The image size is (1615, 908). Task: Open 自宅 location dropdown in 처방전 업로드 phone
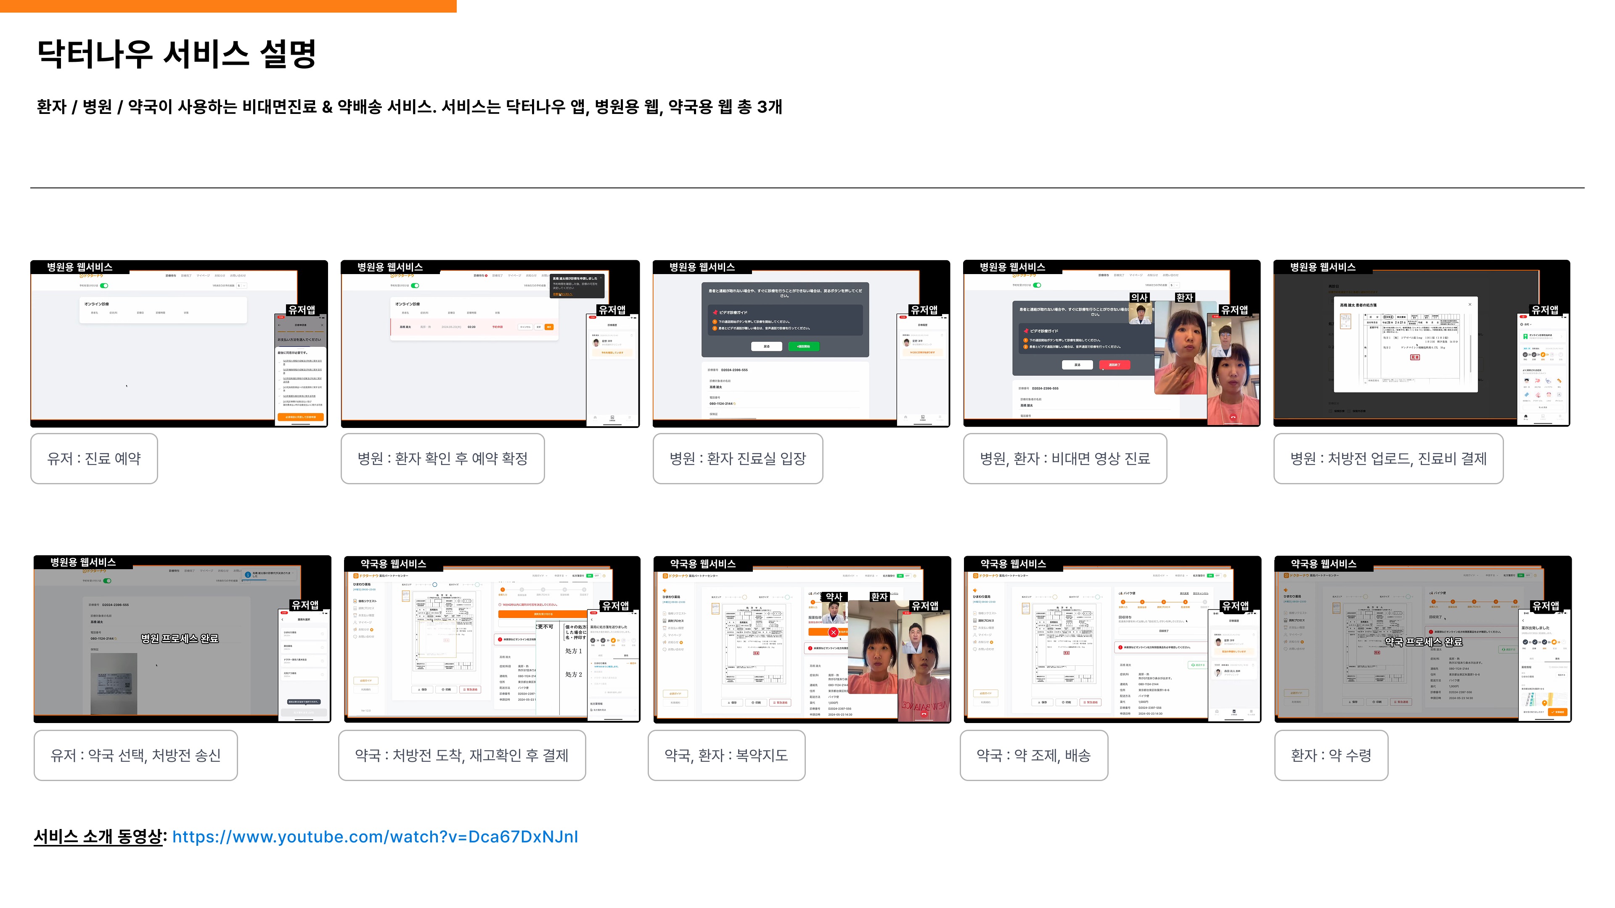[1526, 325]
